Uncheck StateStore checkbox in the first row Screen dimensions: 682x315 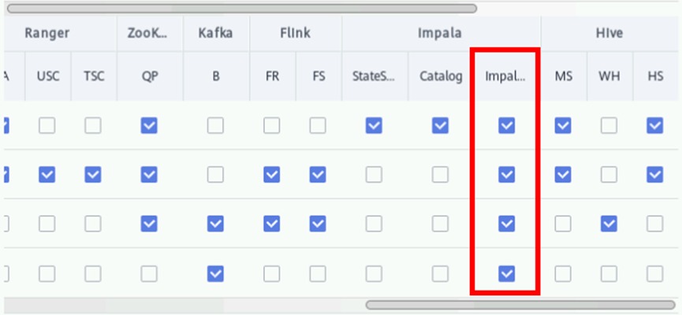(x=374, y=125)
